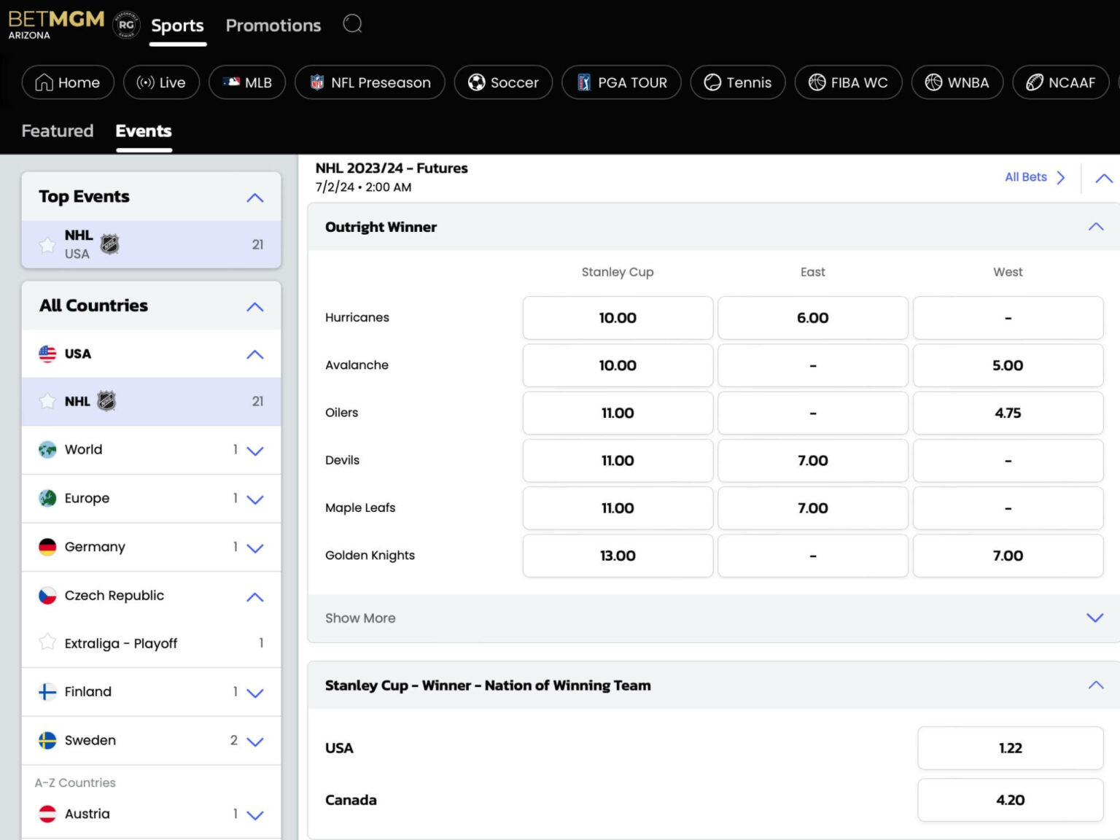Viewport: 1120px width, 840px height.
Task: Bet Maple Leafs Stanley Cup at 11.00
Action: click(618, 508)
